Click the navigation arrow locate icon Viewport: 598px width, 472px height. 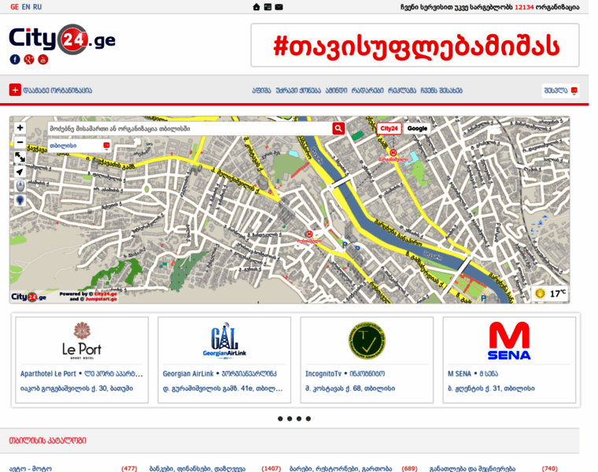point(20,171)
